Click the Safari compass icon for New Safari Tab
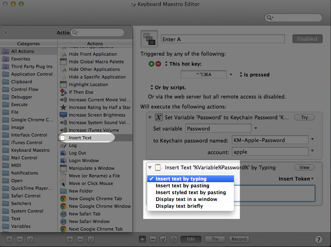The image size is (331, 247). pyautogui.click(x=63, y=214)
